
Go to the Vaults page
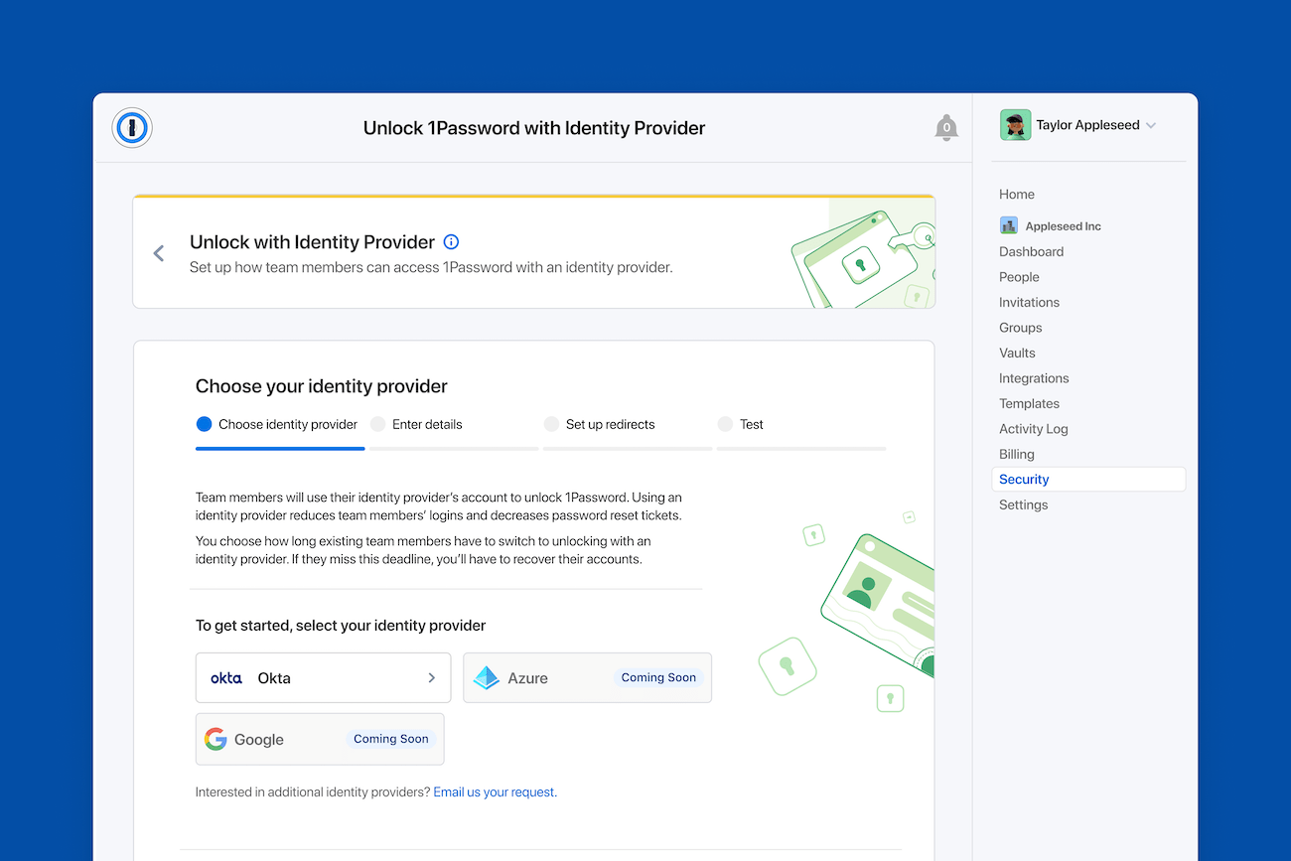click(1016, 353)
